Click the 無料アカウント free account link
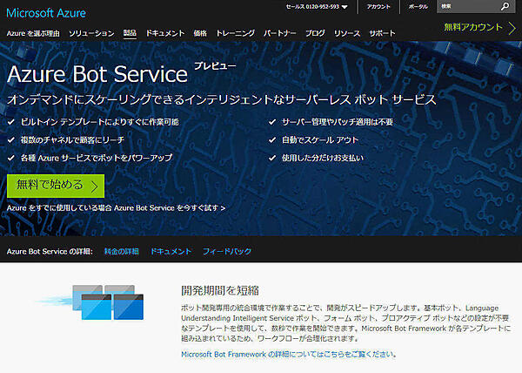Screen dimensions: 522x373 click(x=473, y=27)
